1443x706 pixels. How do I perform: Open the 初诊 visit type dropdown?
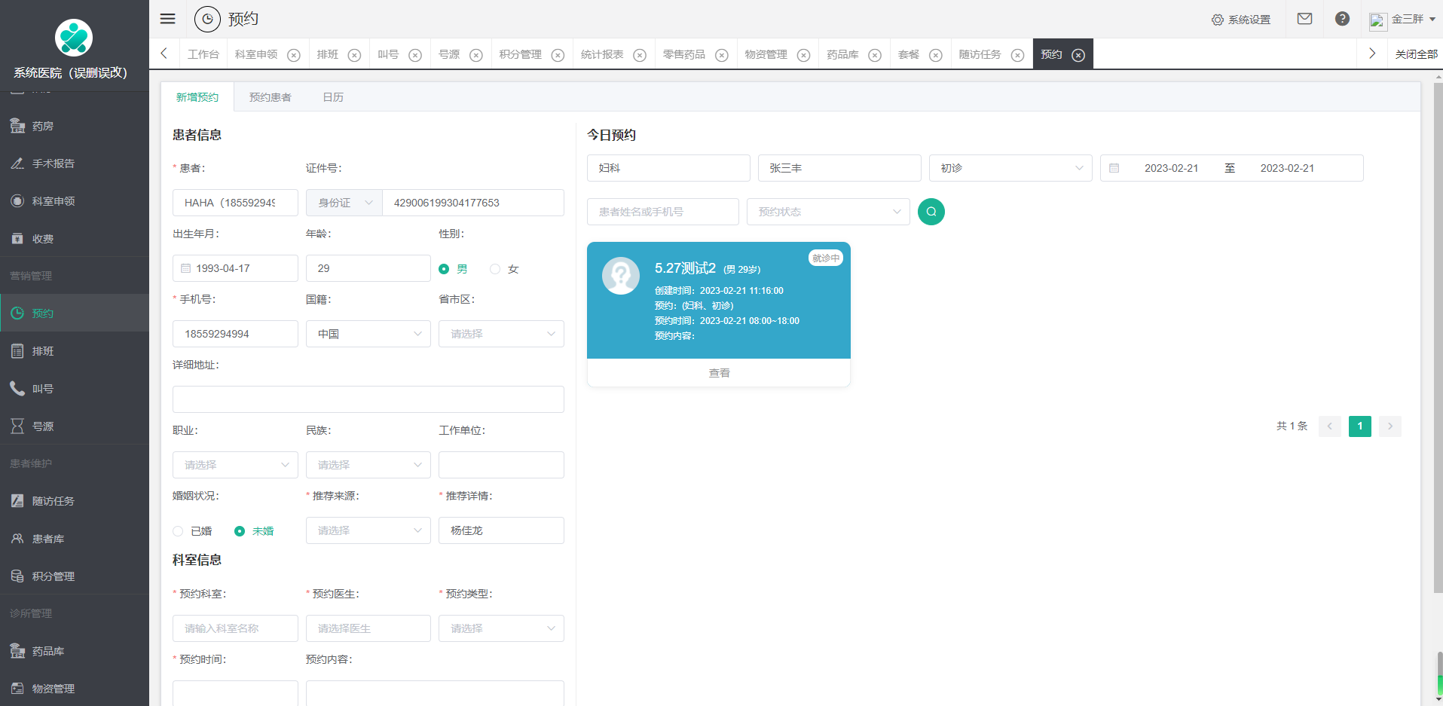pos(1010,168)
